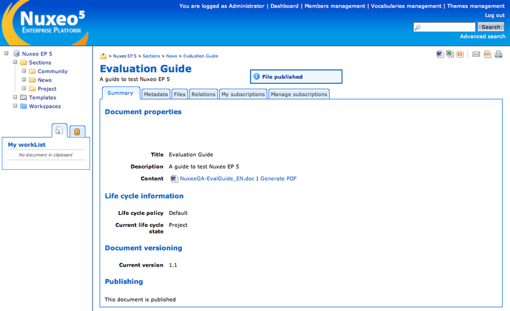Image resolution: width=510 pixels, height=311 pixels.
Task: Click the 'File published' notification text
Action: click(282, 77)
